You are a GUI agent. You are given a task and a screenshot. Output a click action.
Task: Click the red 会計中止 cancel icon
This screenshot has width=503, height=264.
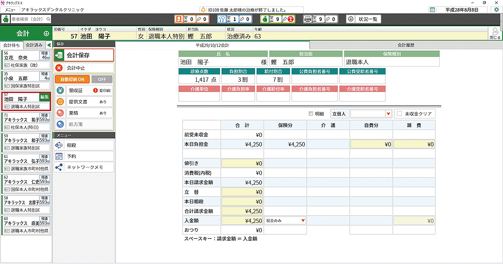coord(59,68)
